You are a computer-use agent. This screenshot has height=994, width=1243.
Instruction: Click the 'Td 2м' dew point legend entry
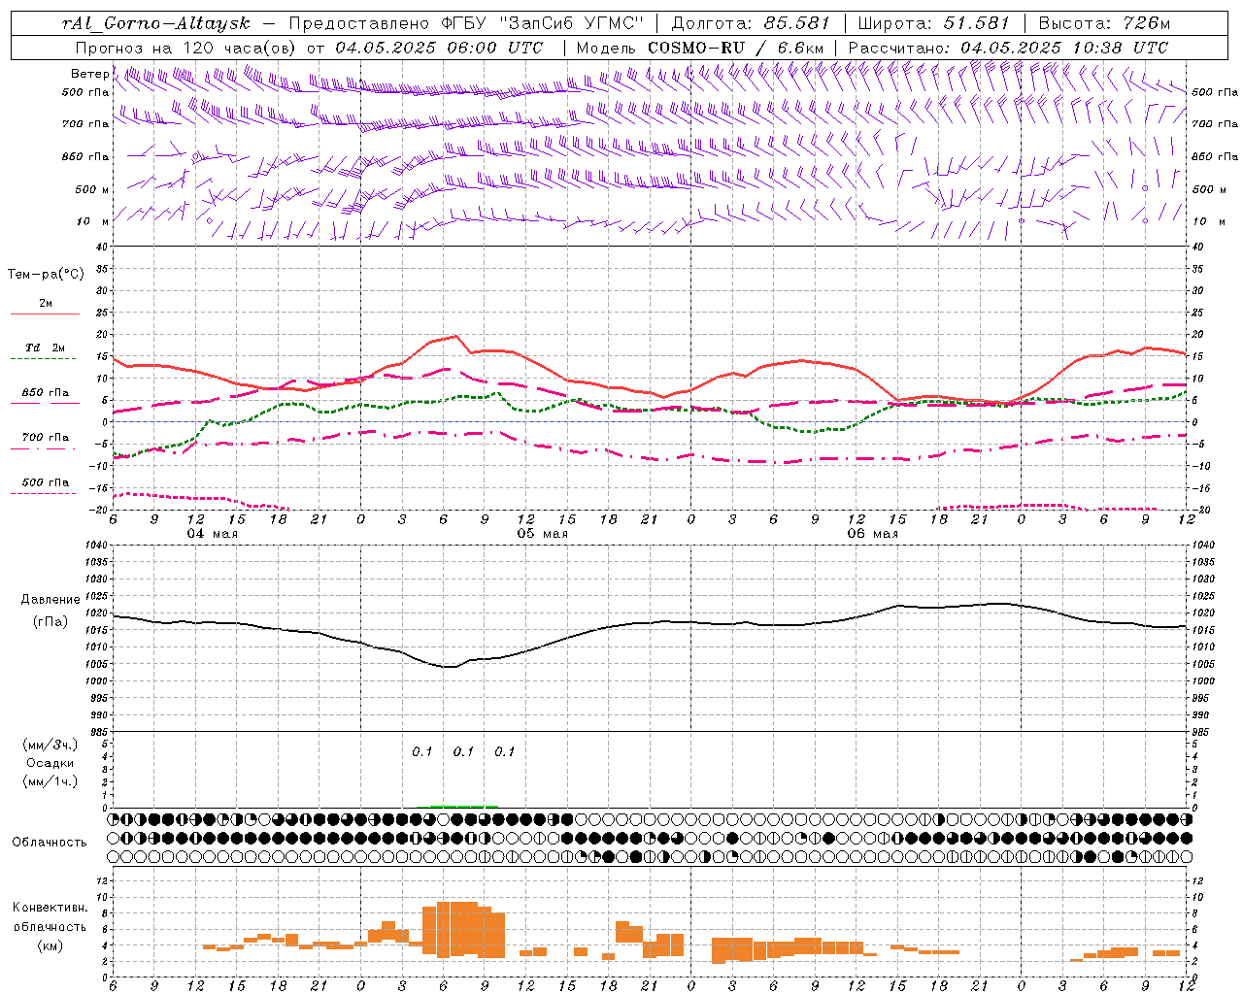(x=45, y=348)
